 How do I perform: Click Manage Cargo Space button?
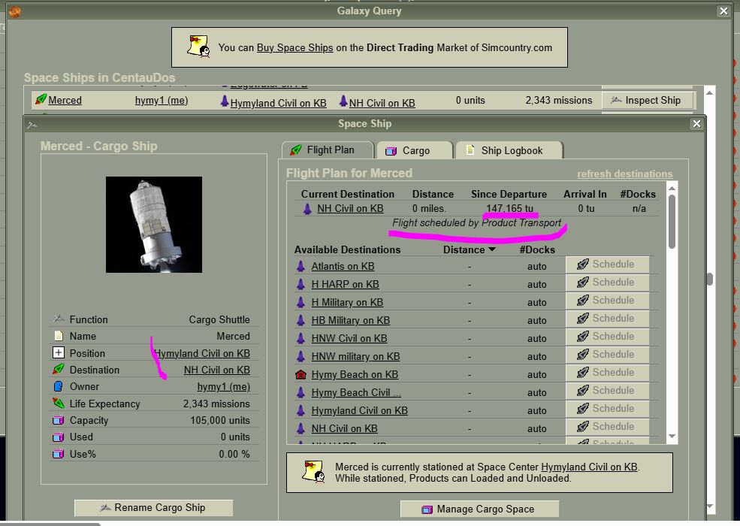[479, 509]
